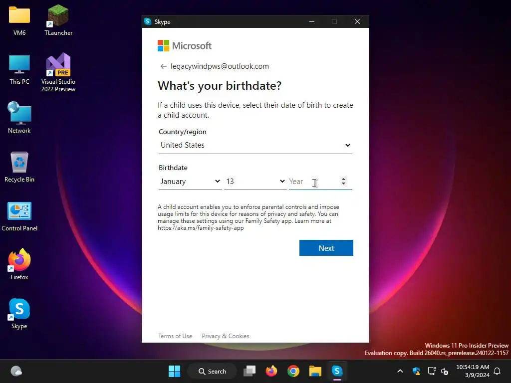511x383 pixels.
Task: Open Task View from the taskbar
Action: 250,371
